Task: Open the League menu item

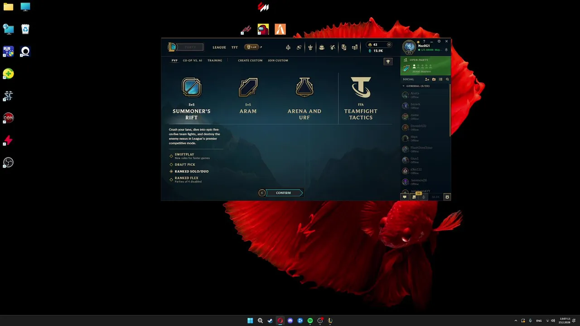Action: coord(219,47)
